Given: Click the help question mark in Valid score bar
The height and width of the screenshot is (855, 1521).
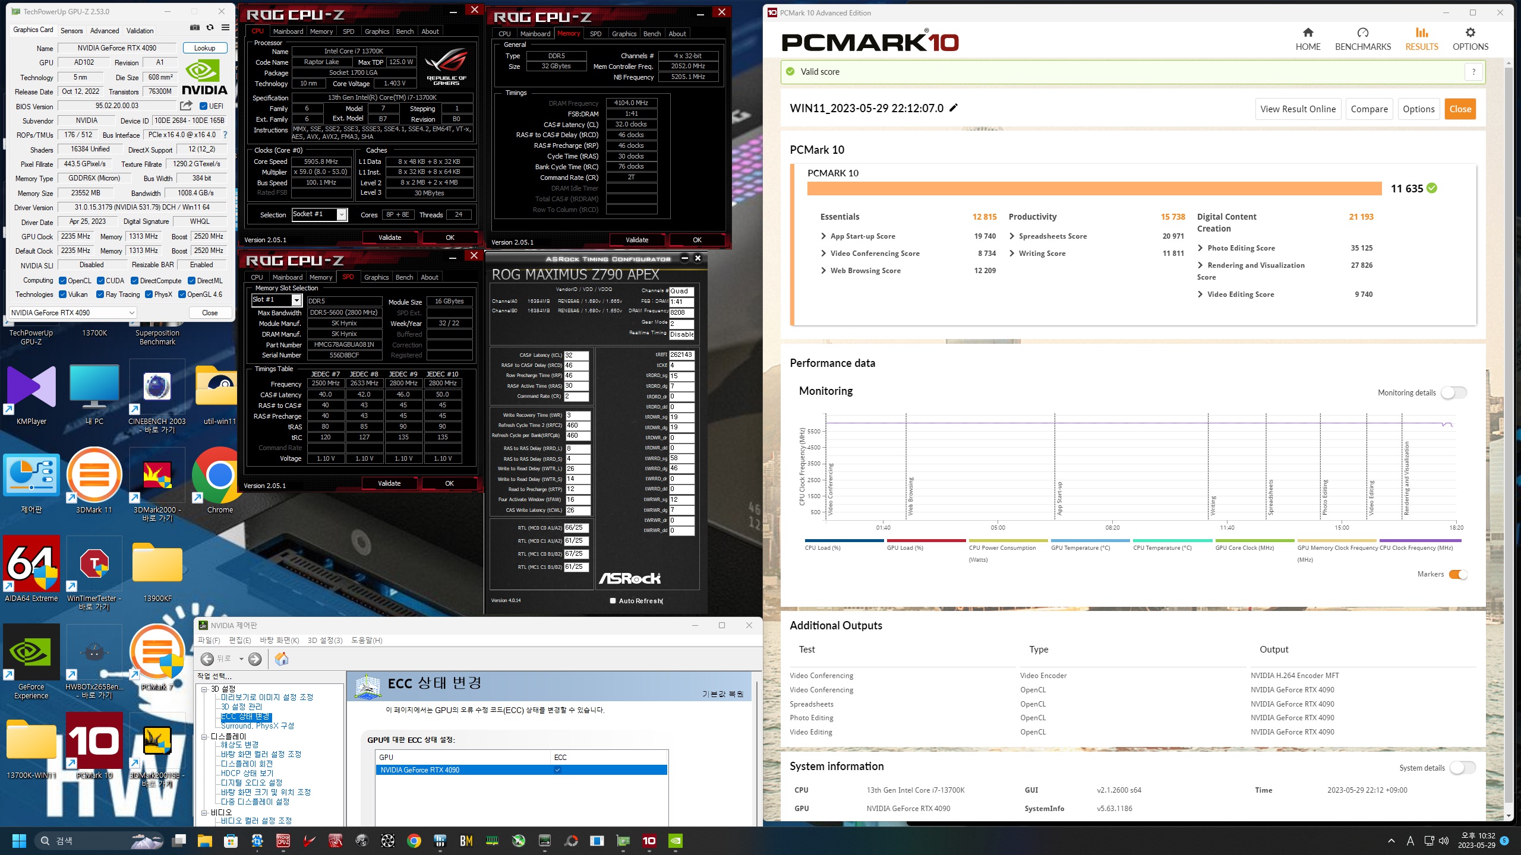Looking at the screenshot, I should 1473,72.
